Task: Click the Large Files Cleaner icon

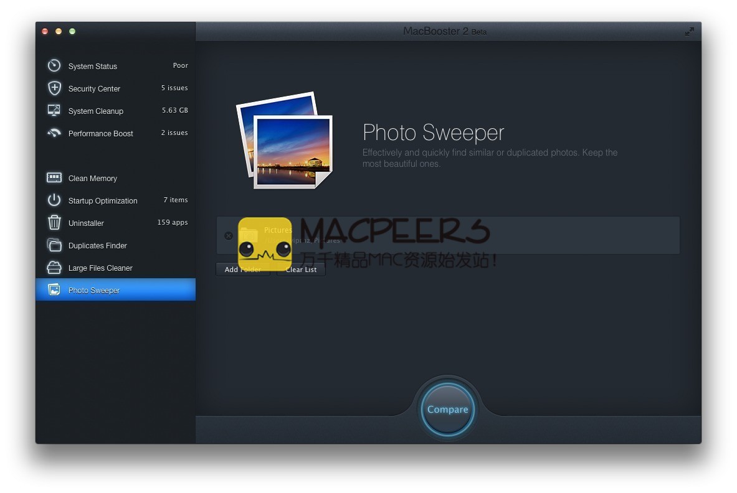Action: [54, 268]
